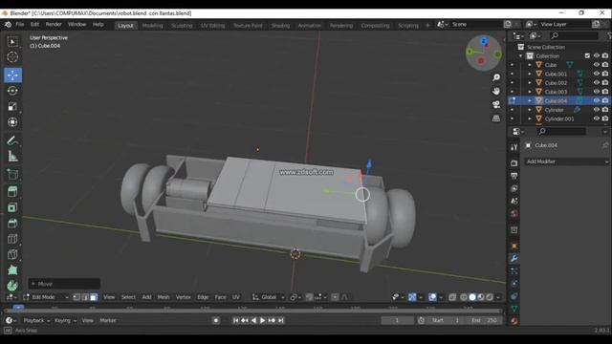Open the Active Tool properties tab
Image resolution: width=612 pixels, height=344 pixels.
point(514,147)
